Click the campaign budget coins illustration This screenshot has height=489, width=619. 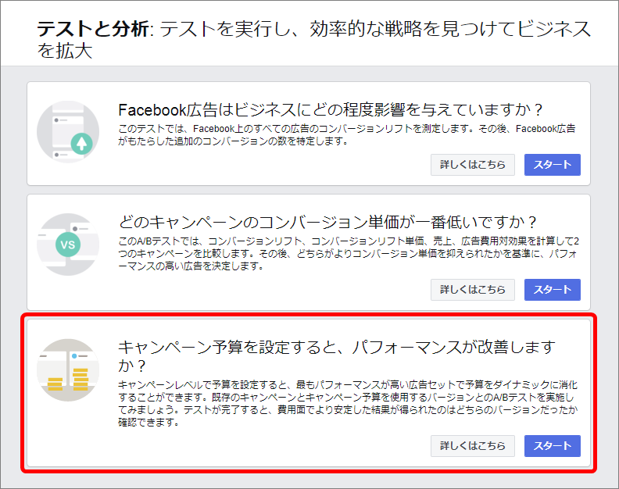point(68,369)
